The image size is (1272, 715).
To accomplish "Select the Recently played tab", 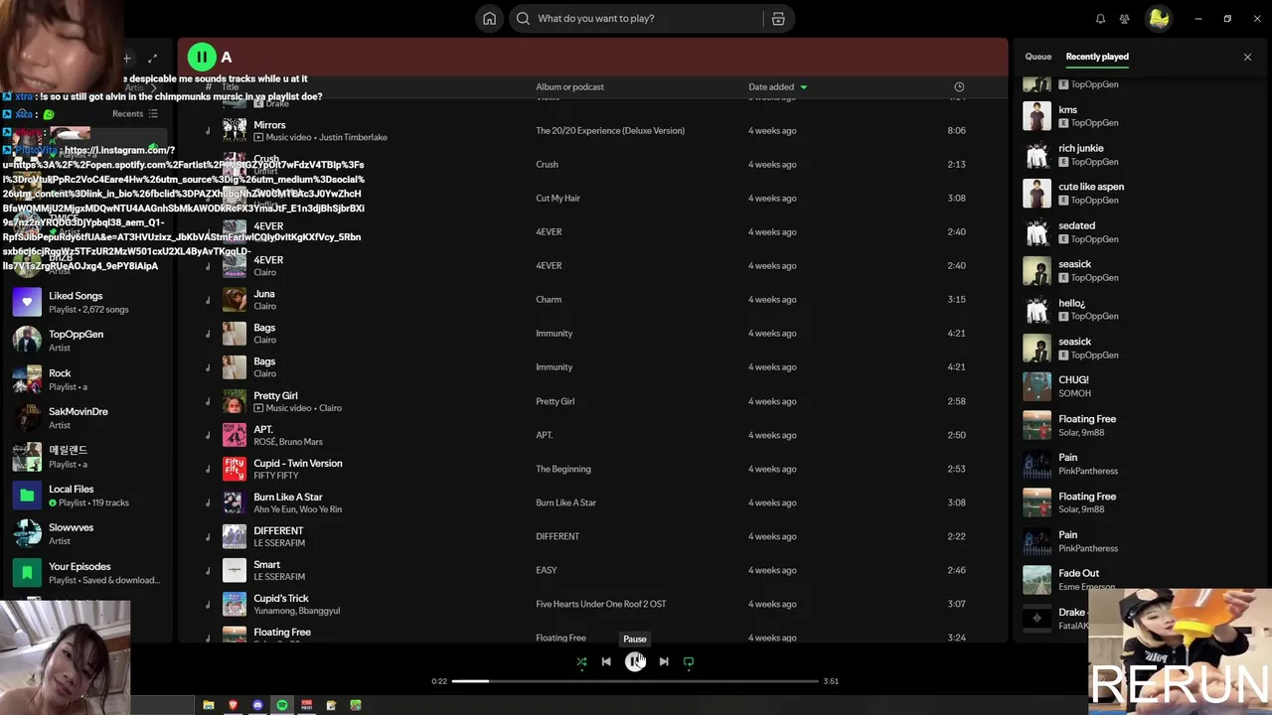I will 1097,57.
